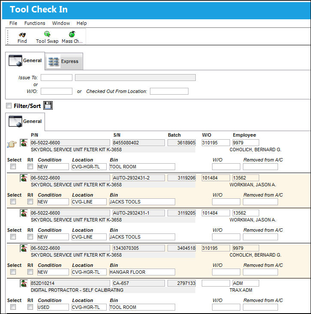Click the save disk icon beside Filter/Sort

tap(48, 105)
